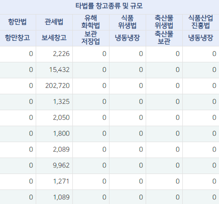Click the 타법률 창고종류 및 규모 header

tap(109, 6)
